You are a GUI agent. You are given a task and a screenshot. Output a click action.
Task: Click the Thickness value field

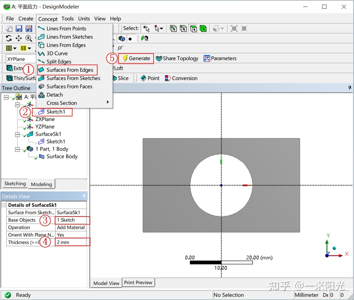click(x=72, y=242)
